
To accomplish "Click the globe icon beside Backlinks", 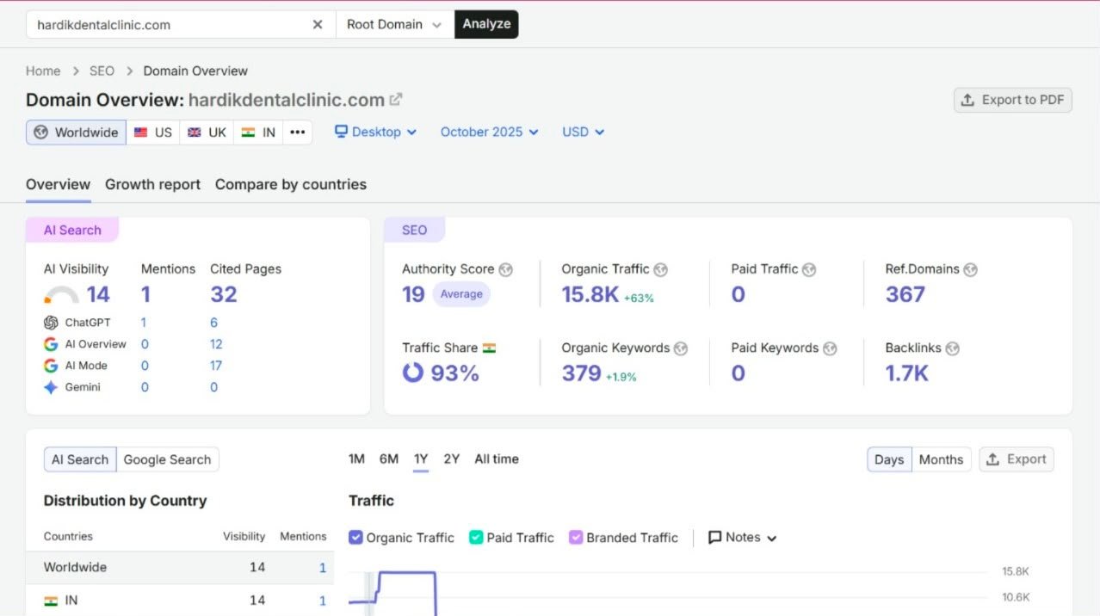I will click(952, 348).
